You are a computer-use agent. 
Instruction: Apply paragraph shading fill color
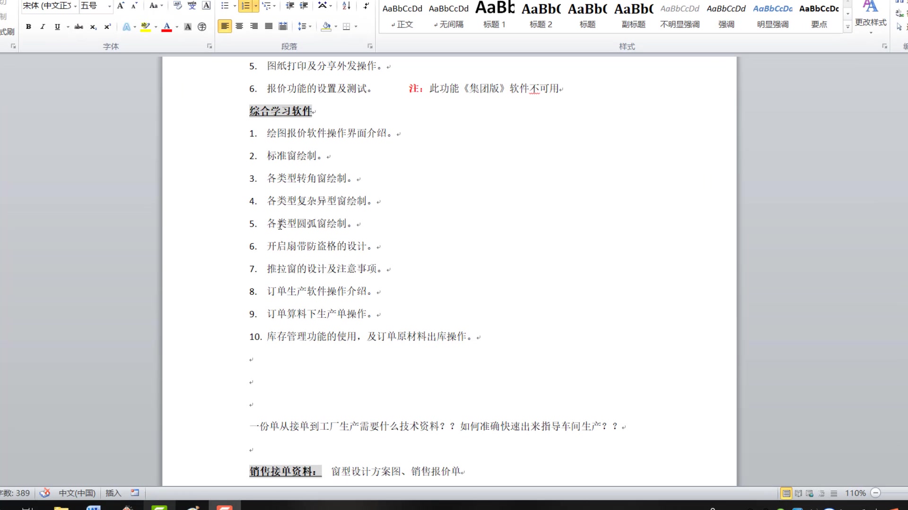click(x=326, y=26)
